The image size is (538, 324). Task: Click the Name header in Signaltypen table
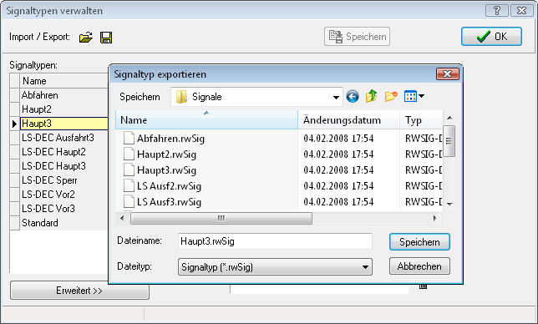click(x=64, y=81)
